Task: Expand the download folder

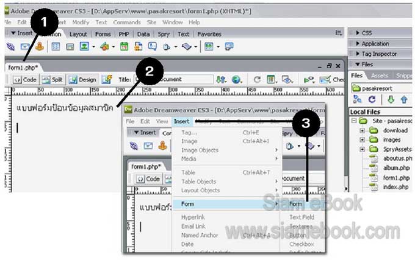Action: (362, 130)
